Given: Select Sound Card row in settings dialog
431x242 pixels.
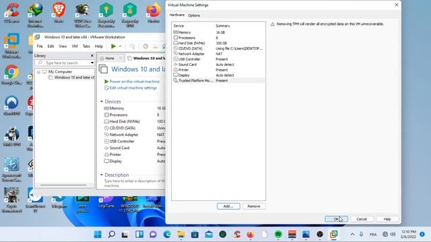Looking at the screenshot, I should point(218,65).
